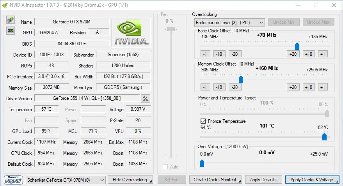
Task: Enable the Auto fan checkbox
Action: click(x=165, y=167)
